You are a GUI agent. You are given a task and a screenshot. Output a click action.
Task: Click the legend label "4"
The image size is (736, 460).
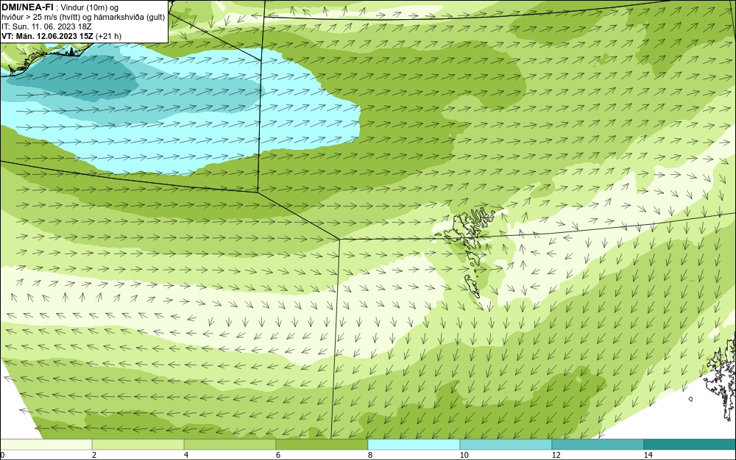186,455
